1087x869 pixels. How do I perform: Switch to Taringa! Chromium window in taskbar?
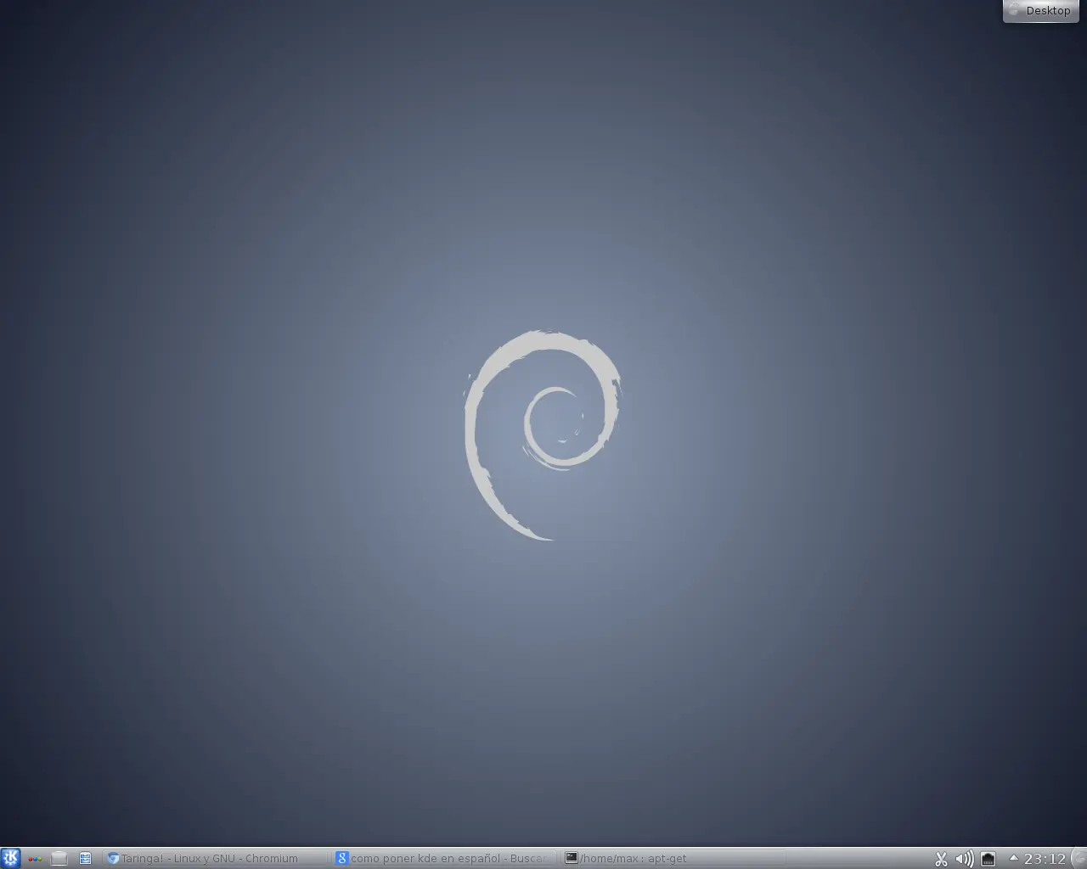(216, 858)
